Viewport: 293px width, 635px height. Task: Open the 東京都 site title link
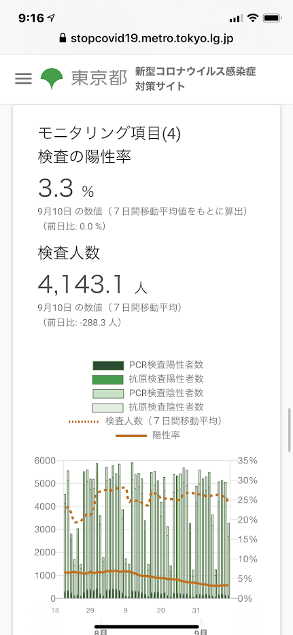pos(99,78)
